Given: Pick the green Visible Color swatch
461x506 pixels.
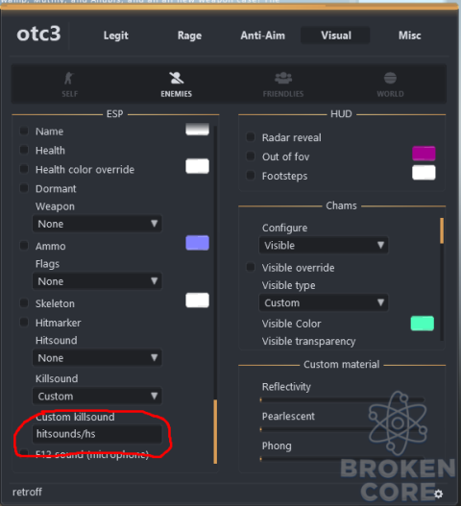Looking at the screenshot, I should (422, 324).
